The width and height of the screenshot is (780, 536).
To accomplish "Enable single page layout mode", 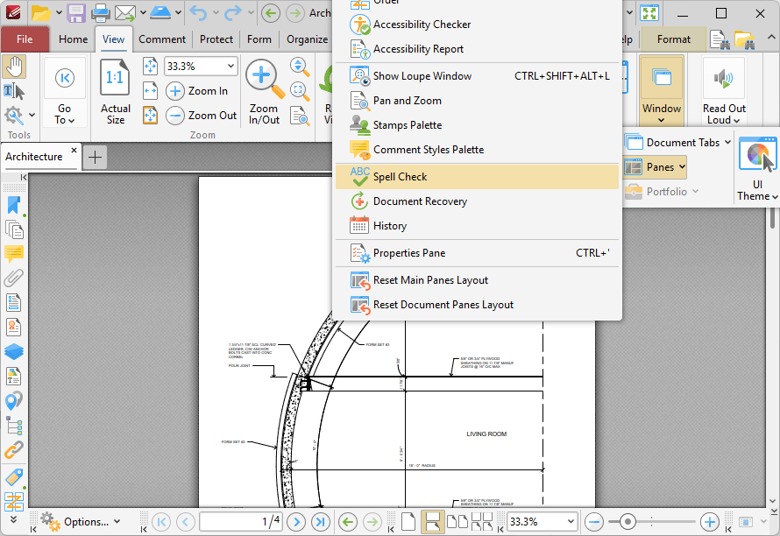I will [408, 522].
